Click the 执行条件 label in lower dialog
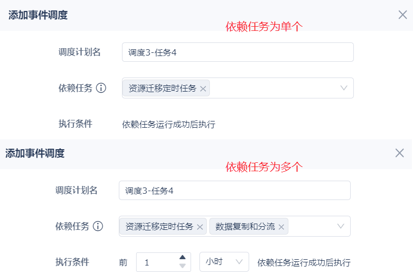 point(72,262)
